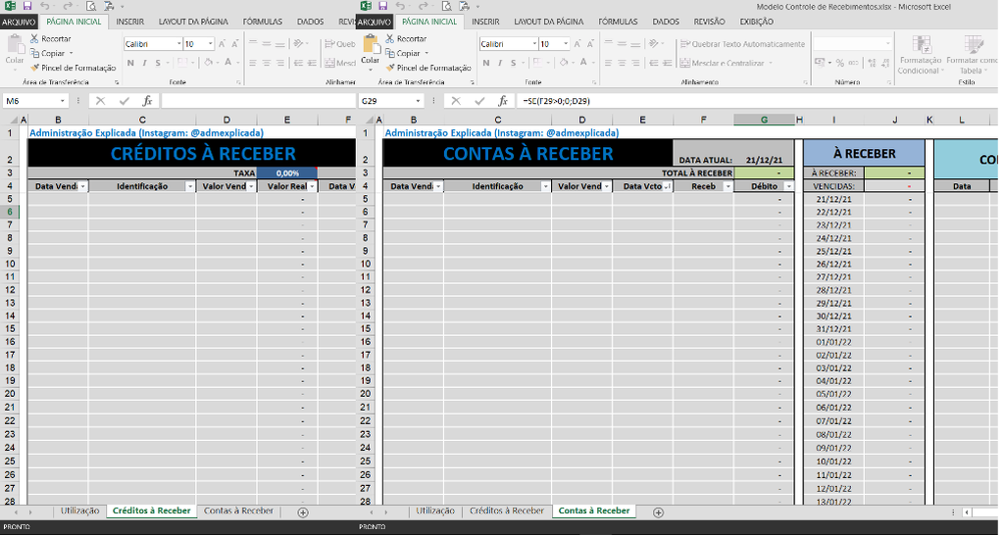The height and width of the screenshot is (535, 1004).
Task: Decrease indent in the right window ribbon
Action: [x=654, y=63]
